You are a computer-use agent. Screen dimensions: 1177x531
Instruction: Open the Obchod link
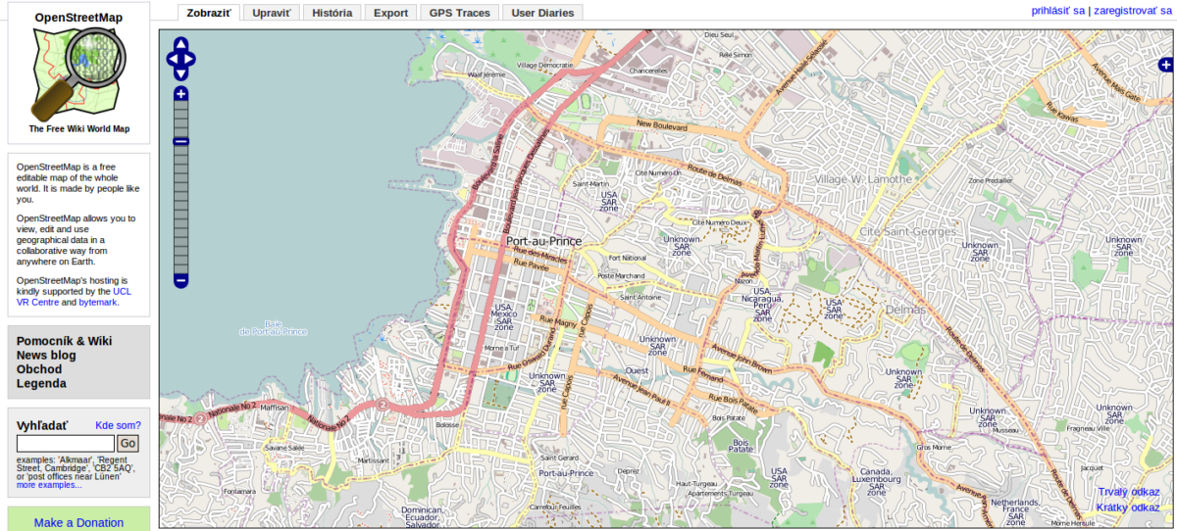tap(39, 369)
